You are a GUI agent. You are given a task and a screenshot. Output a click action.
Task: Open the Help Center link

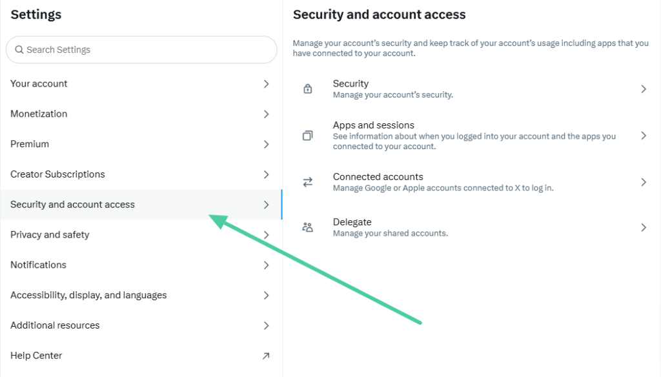coord(141,356)
